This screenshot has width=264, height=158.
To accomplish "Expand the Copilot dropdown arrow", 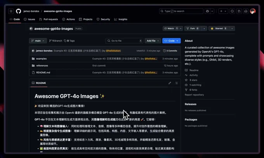I will point(212,11).
